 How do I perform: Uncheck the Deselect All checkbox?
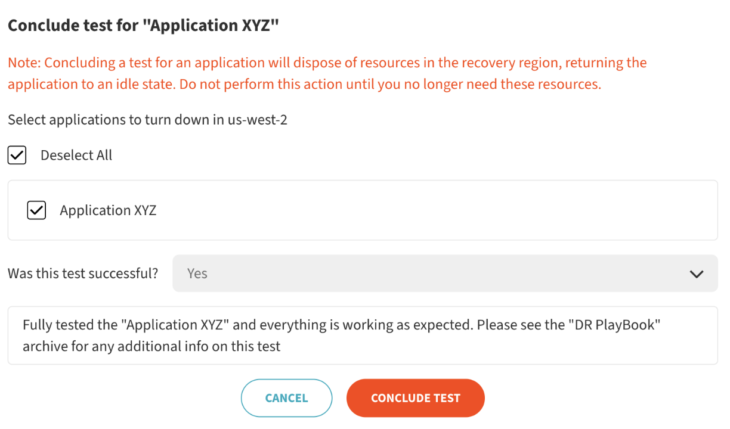(17, 156)
